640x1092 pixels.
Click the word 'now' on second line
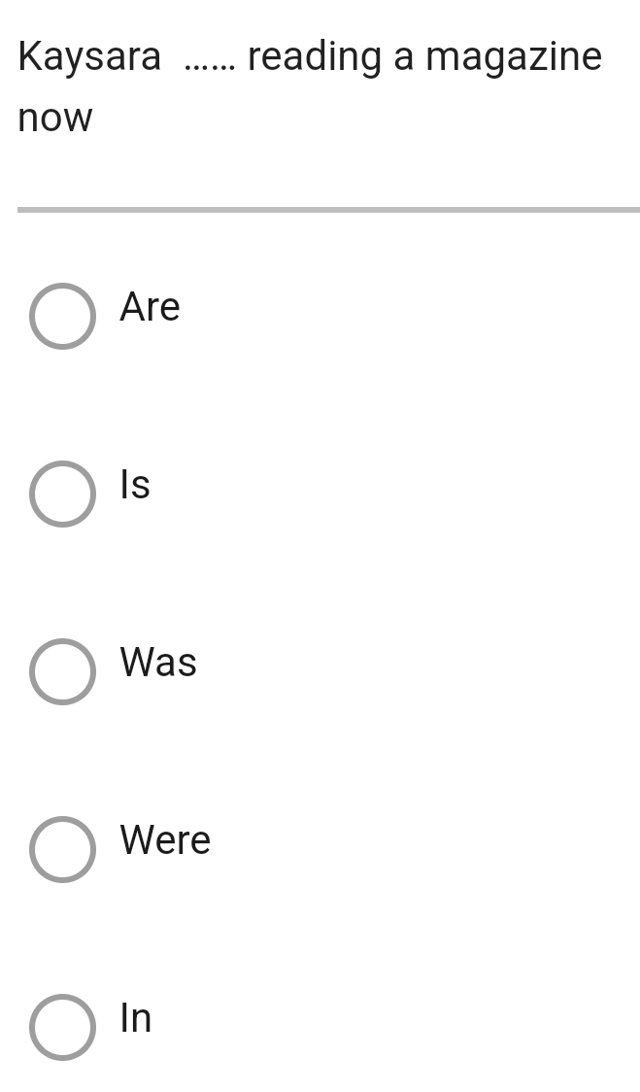pos(55,119)
